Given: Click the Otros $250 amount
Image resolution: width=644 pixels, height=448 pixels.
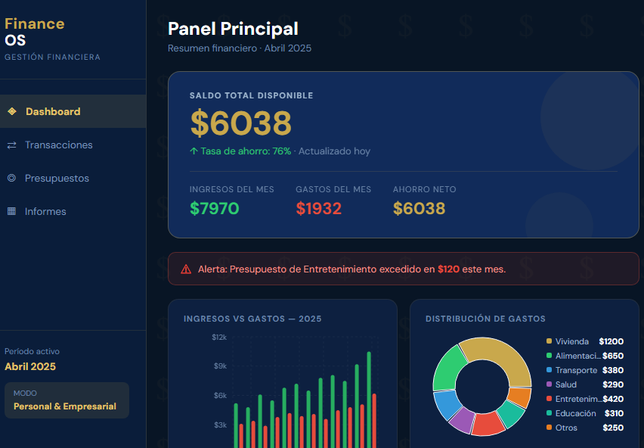Looking at the screenshot, I should (613, 428).
